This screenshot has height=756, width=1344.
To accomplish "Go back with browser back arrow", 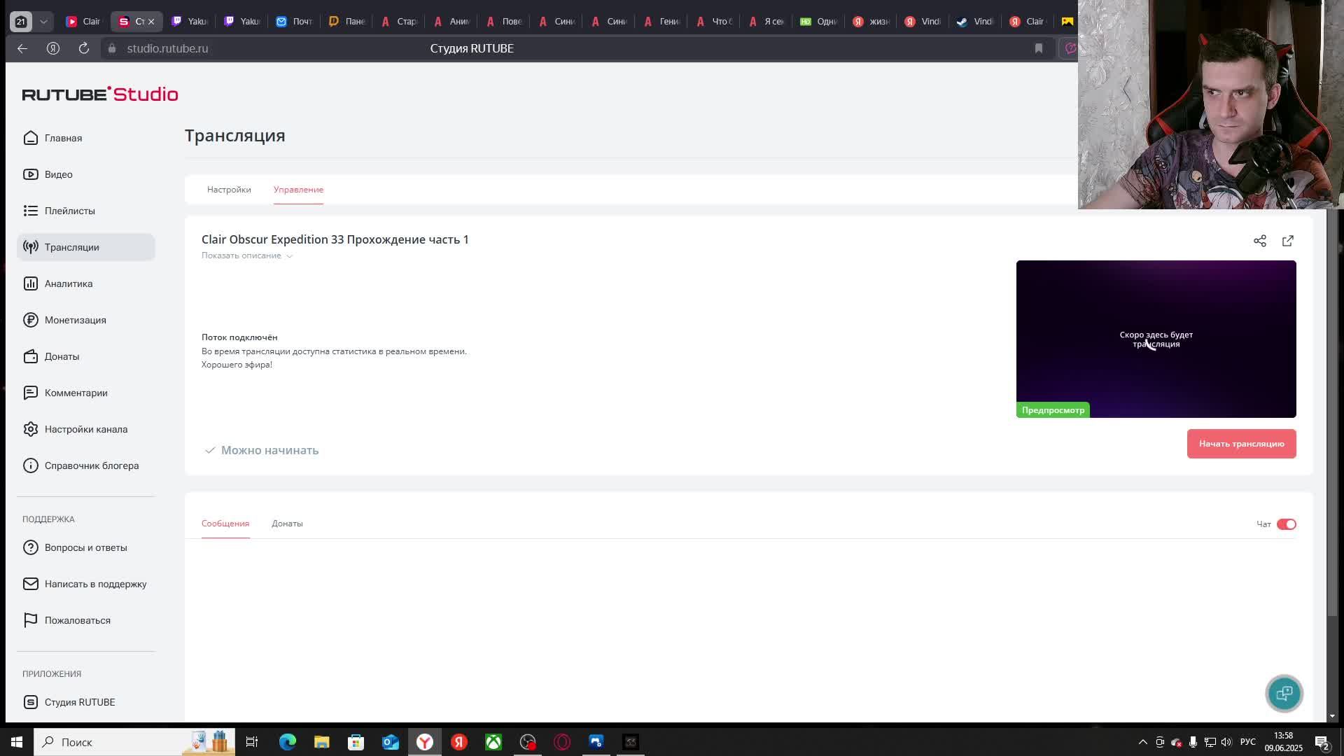I will [x=22, y=48].
